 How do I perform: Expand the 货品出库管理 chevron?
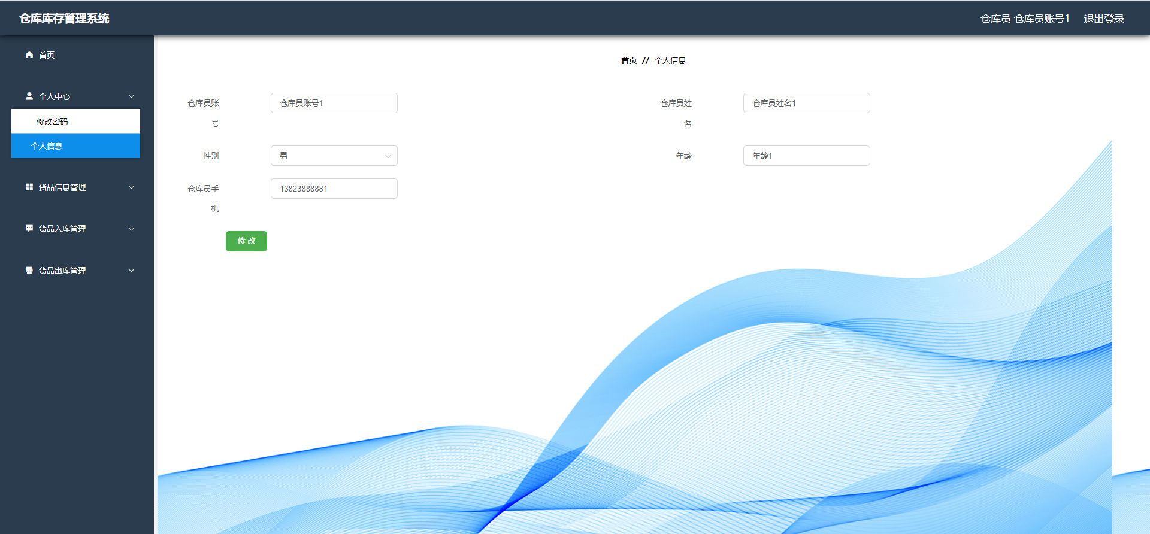(131, 271)
